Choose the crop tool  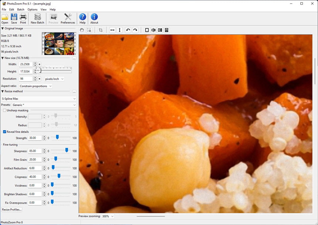click(x=100, y=30)
